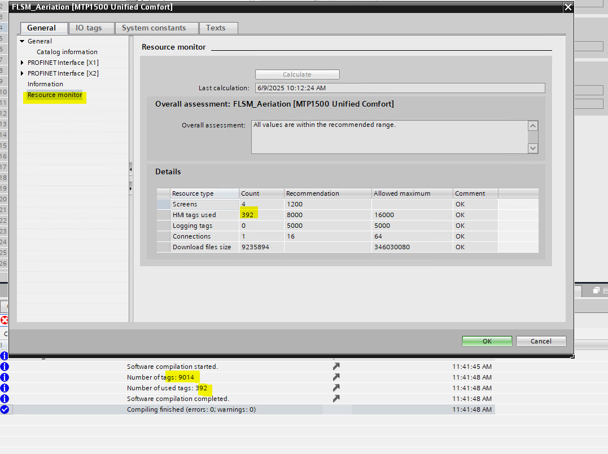
Task: Click go-to arrow beside 'Software compilation started'
Action: [336, 367]
